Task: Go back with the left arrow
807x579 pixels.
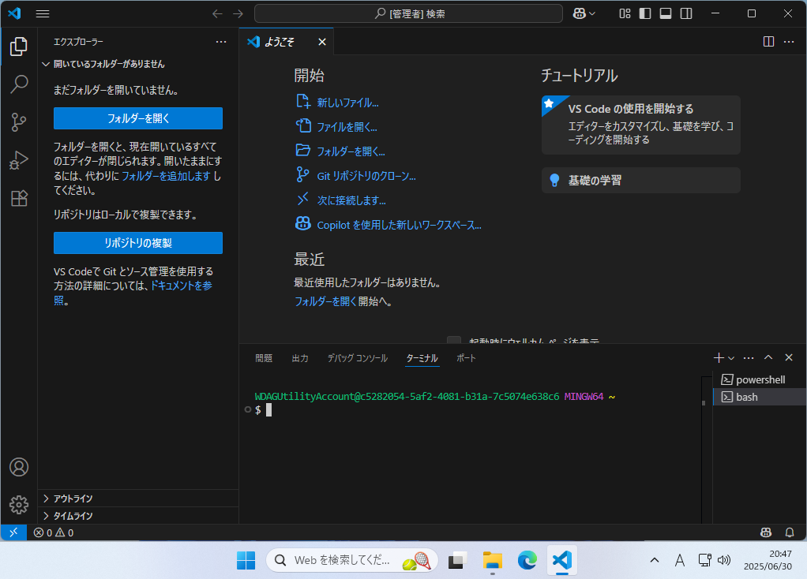Action: point(218,14)
